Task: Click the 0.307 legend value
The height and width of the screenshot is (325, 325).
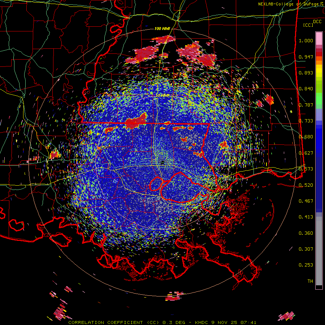Action: 306,249
